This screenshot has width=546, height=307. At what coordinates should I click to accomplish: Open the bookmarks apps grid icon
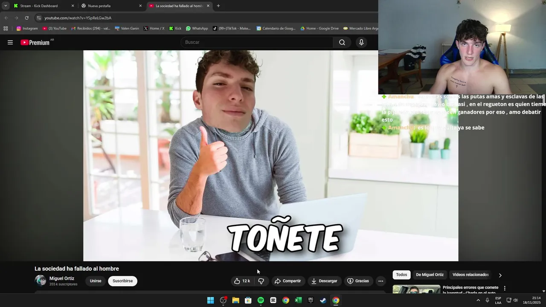6,29
